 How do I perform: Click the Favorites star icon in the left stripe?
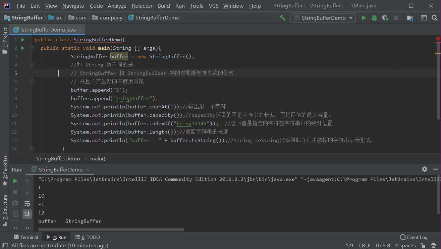point(5,184)
